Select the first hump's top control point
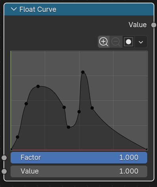This screenshot has height=187, width=157. [x=38, y=86]
